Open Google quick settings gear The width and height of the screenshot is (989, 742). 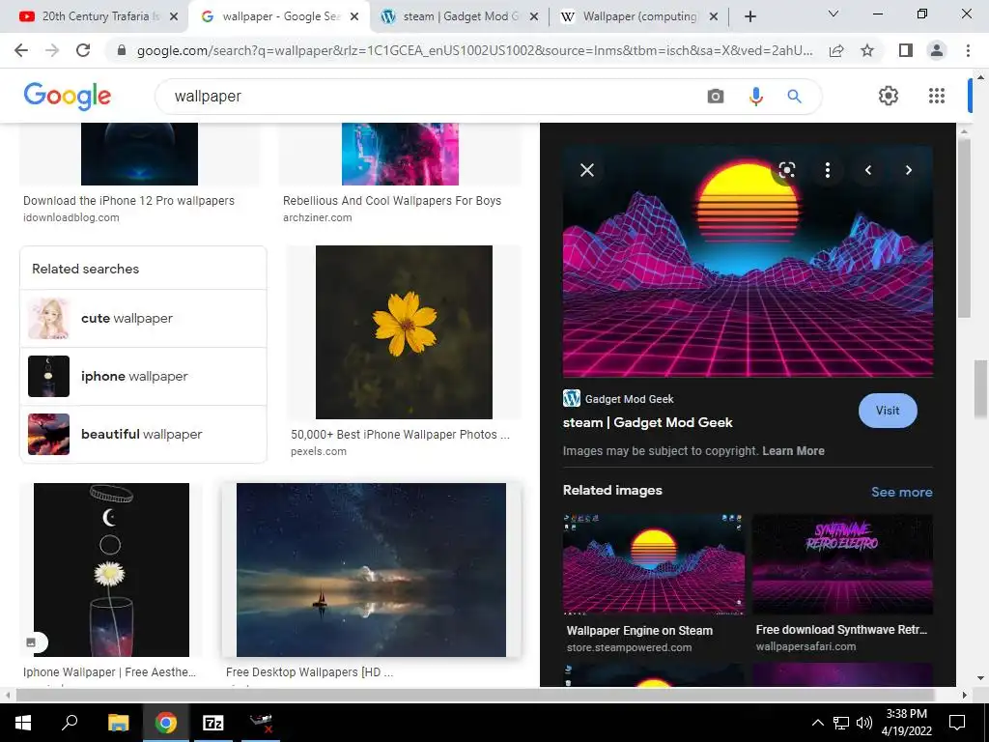pyautogui.click(x=889, y=96)
